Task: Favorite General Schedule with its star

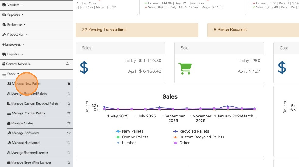Action: tap(67, 64)
